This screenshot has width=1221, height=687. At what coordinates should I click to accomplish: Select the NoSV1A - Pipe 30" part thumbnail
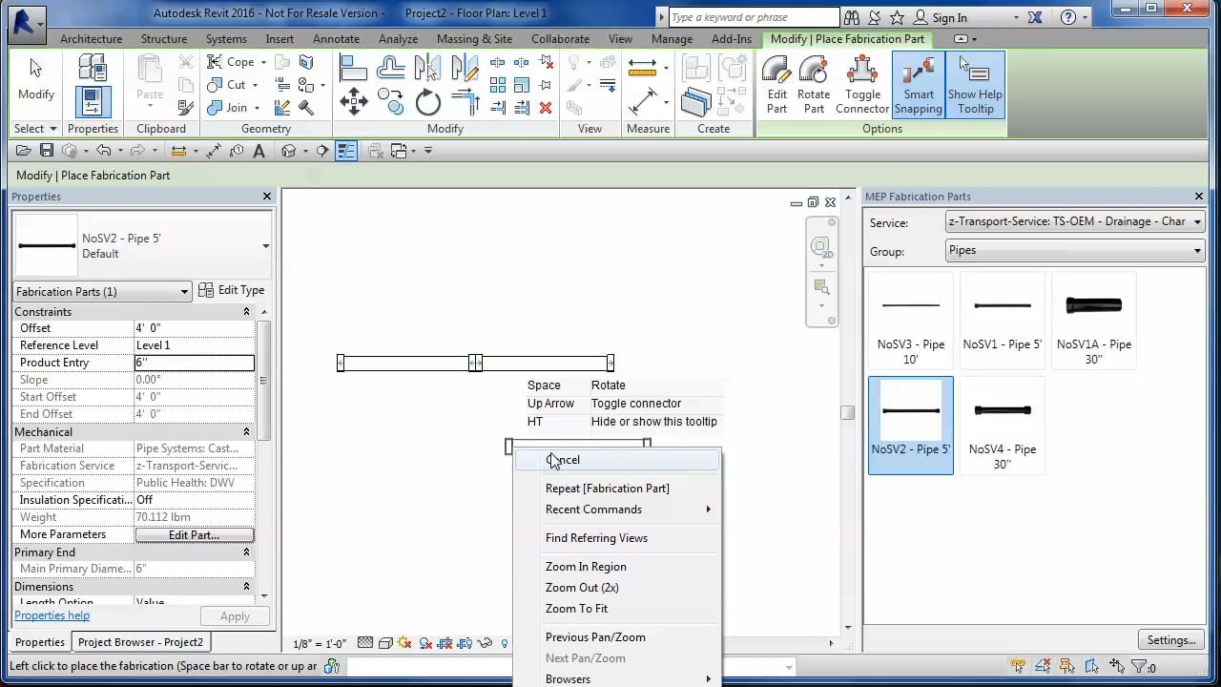[x=1093, y=321]
